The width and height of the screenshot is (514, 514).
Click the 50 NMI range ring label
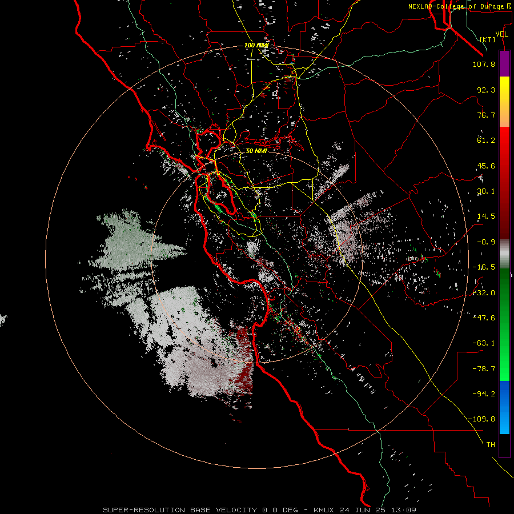[256, 151]
